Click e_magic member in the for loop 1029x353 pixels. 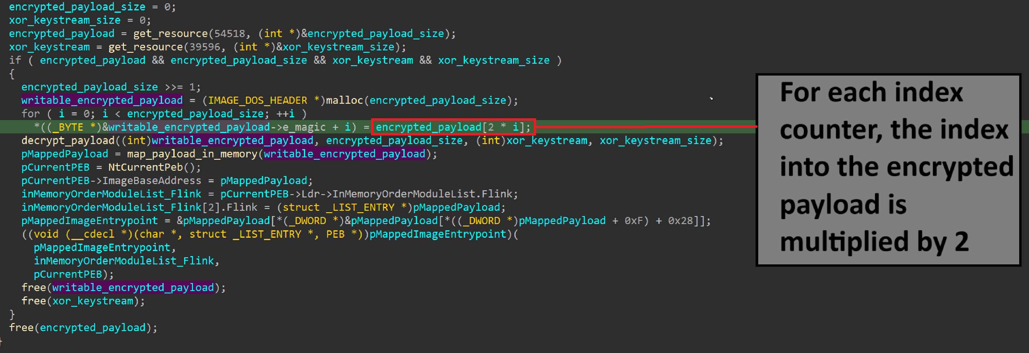coord(304,127)
